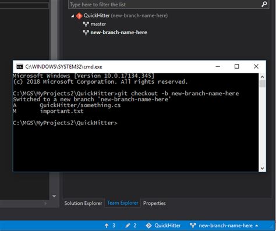The height and width of the screenshot is (231, 276).
Task: Click the final cmd prompt line
Action: point(65,123)
